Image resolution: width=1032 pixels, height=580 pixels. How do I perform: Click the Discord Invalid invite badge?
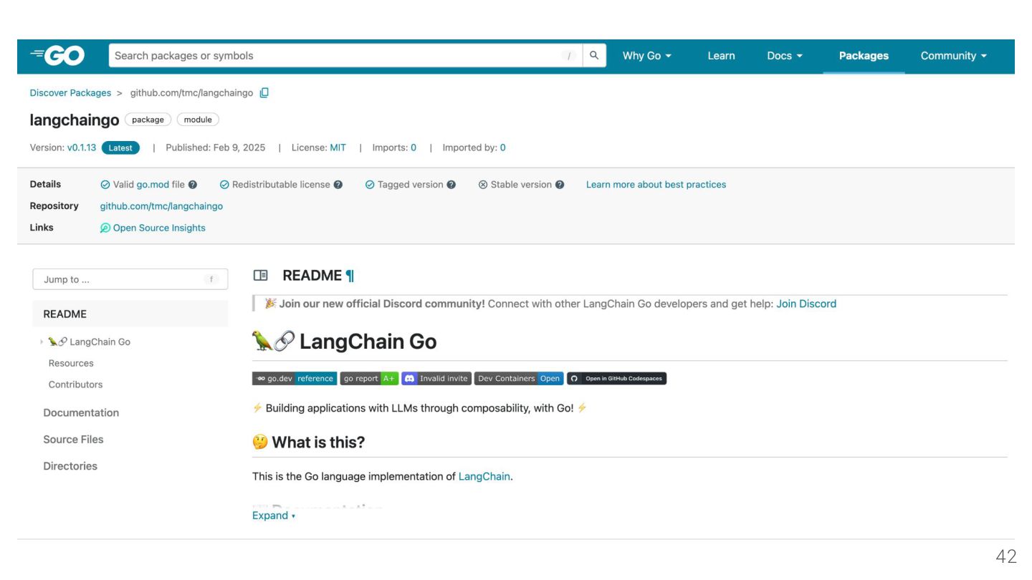coord(436,379)
